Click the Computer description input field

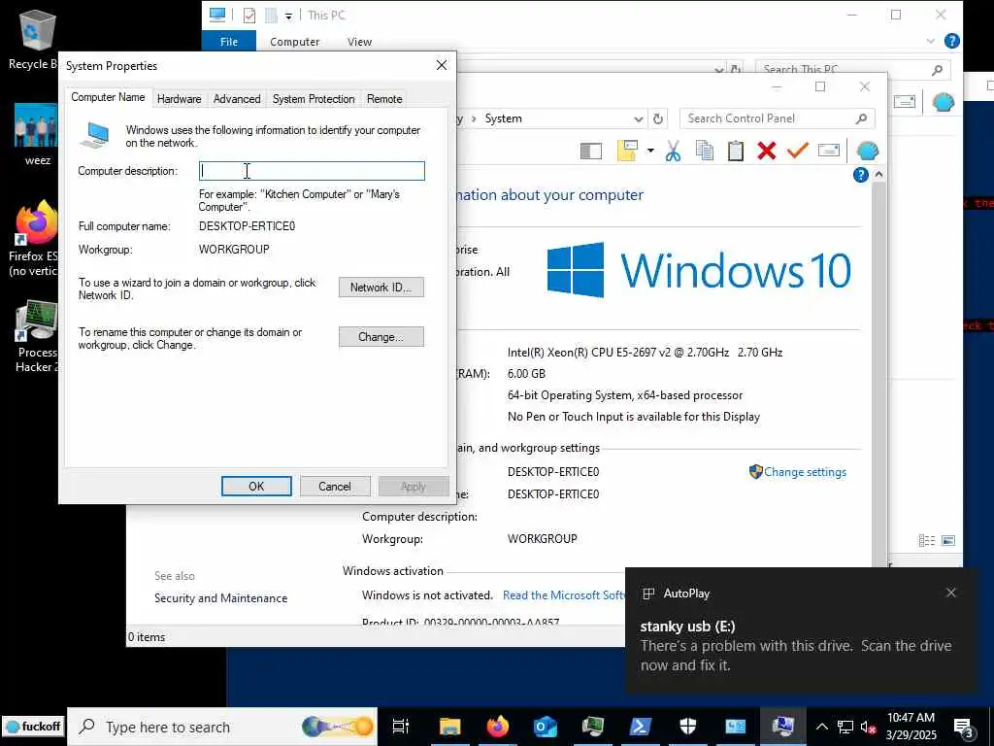tap(312, 171)
